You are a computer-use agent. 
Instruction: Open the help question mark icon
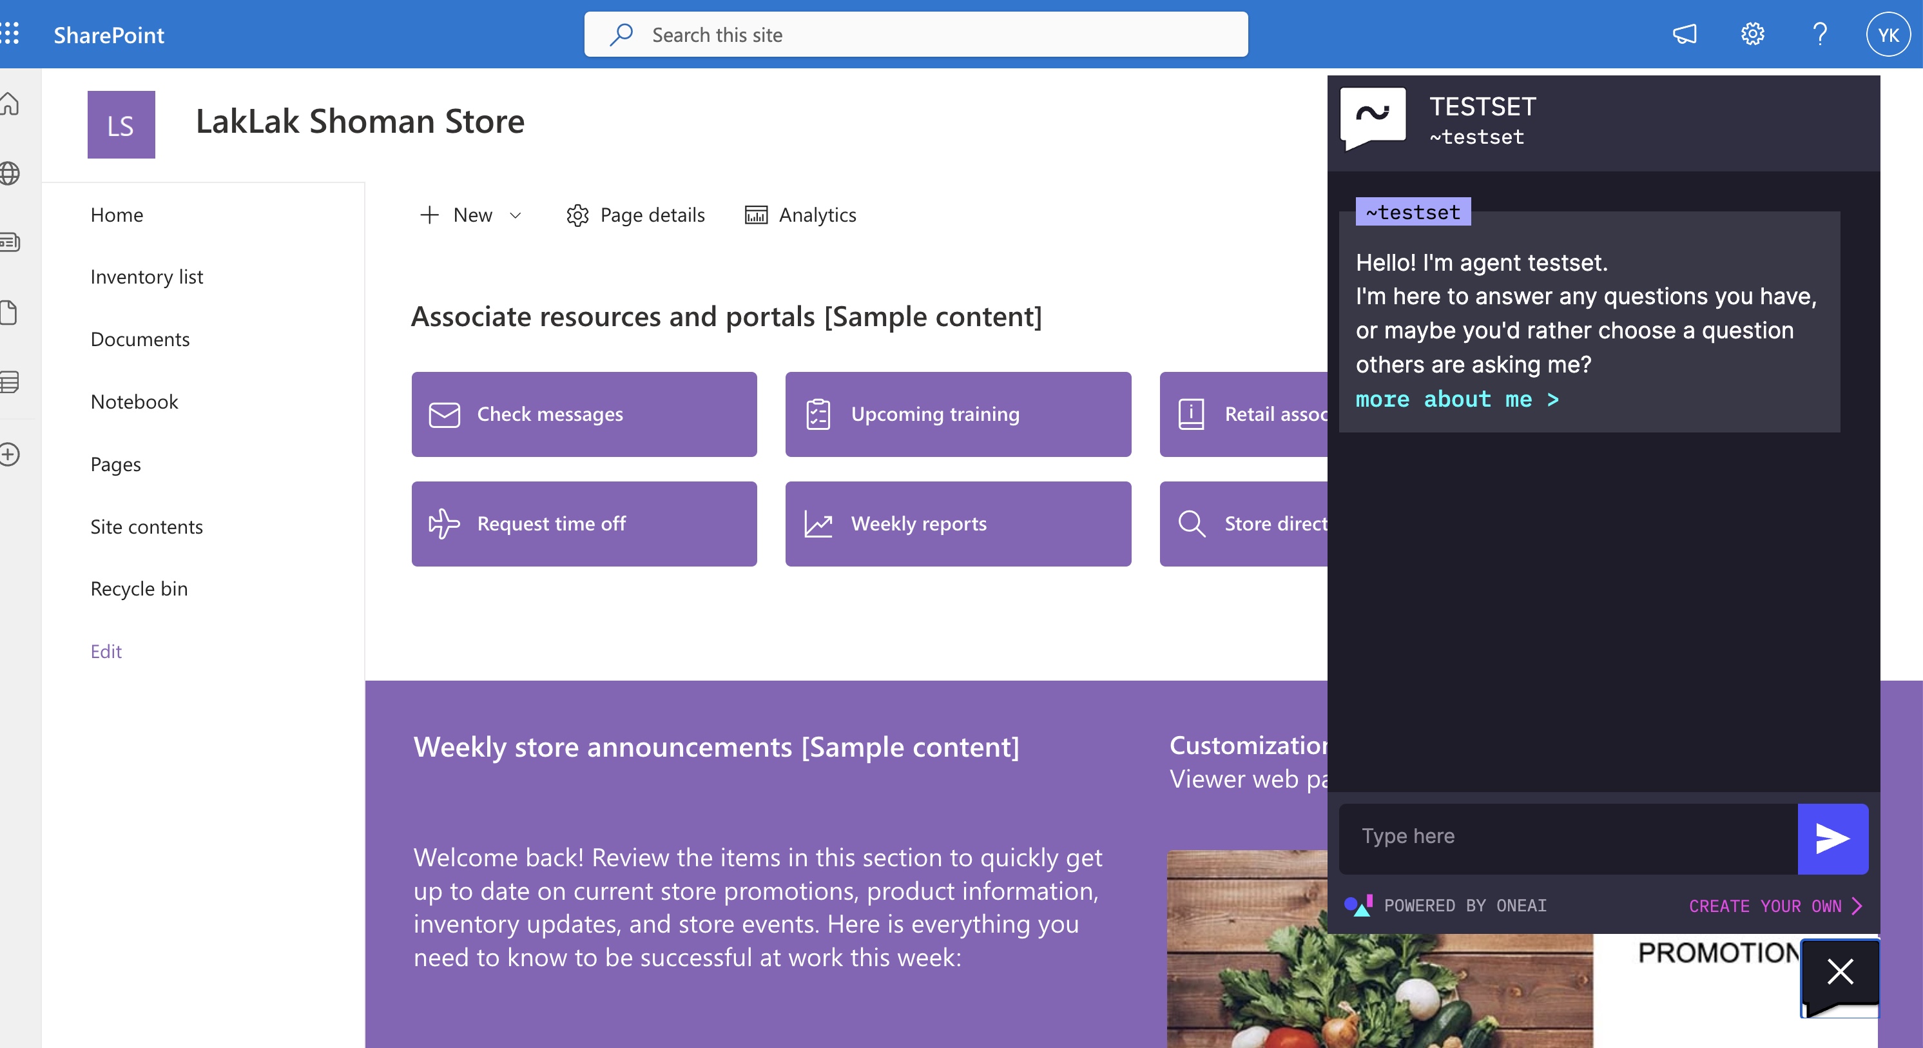click(1819, 34)
